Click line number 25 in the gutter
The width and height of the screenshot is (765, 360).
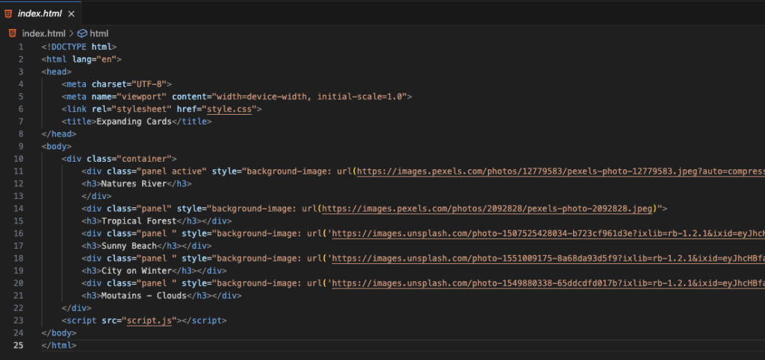click(19, 345)
